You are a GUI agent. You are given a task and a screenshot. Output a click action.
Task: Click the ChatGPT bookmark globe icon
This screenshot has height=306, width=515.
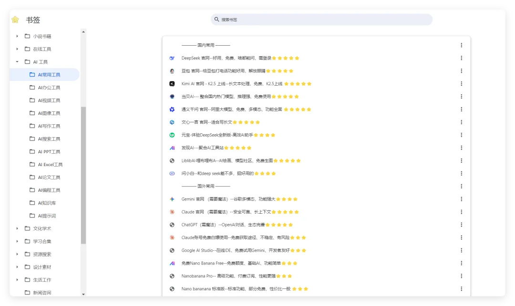coord(172,225)
